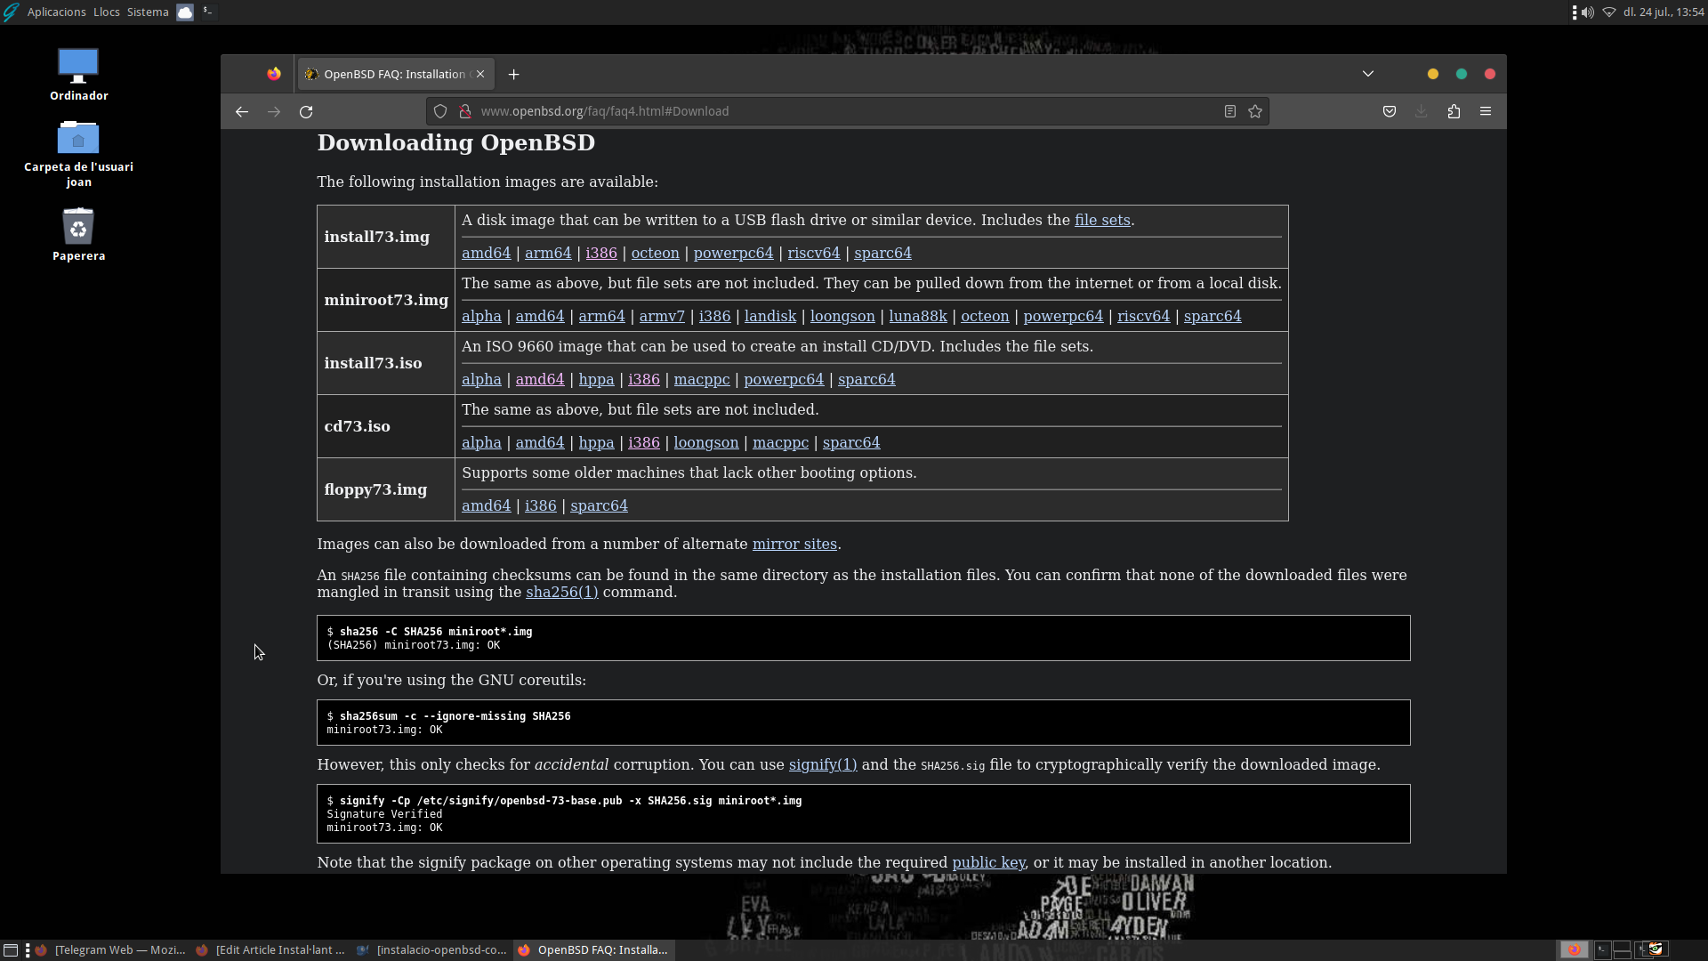Click the reload page button in toolbar

tap(305, 111)
